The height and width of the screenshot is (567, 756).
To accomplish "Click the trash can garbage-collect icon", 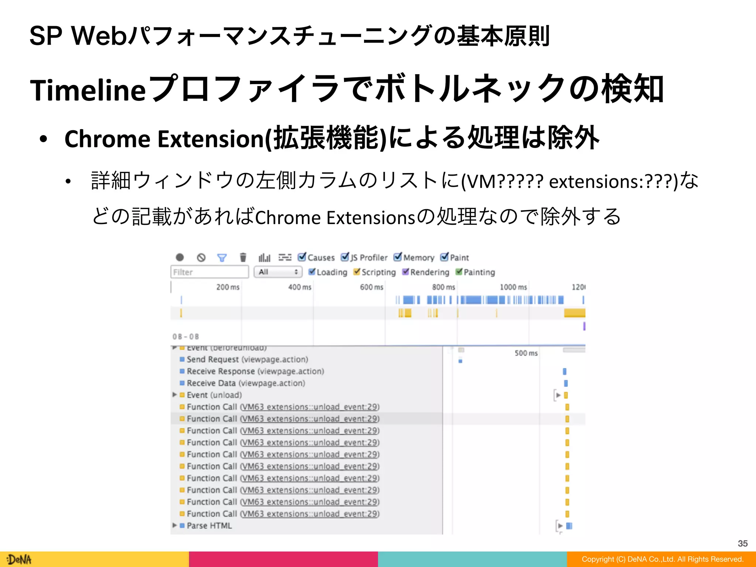I will [x=243, y=257].
